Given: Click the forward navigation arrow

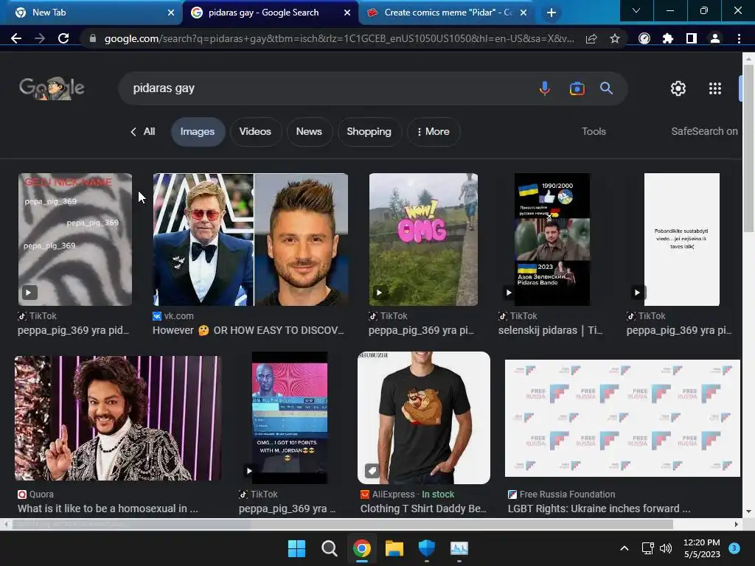Looking at the screenshot, I should tap(40, 38).
